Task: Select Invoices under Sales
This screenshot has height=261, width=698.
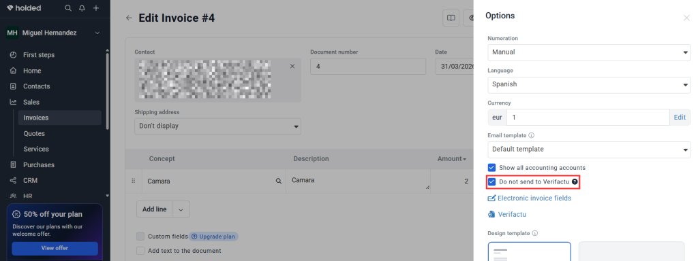Action: (60, 118)
